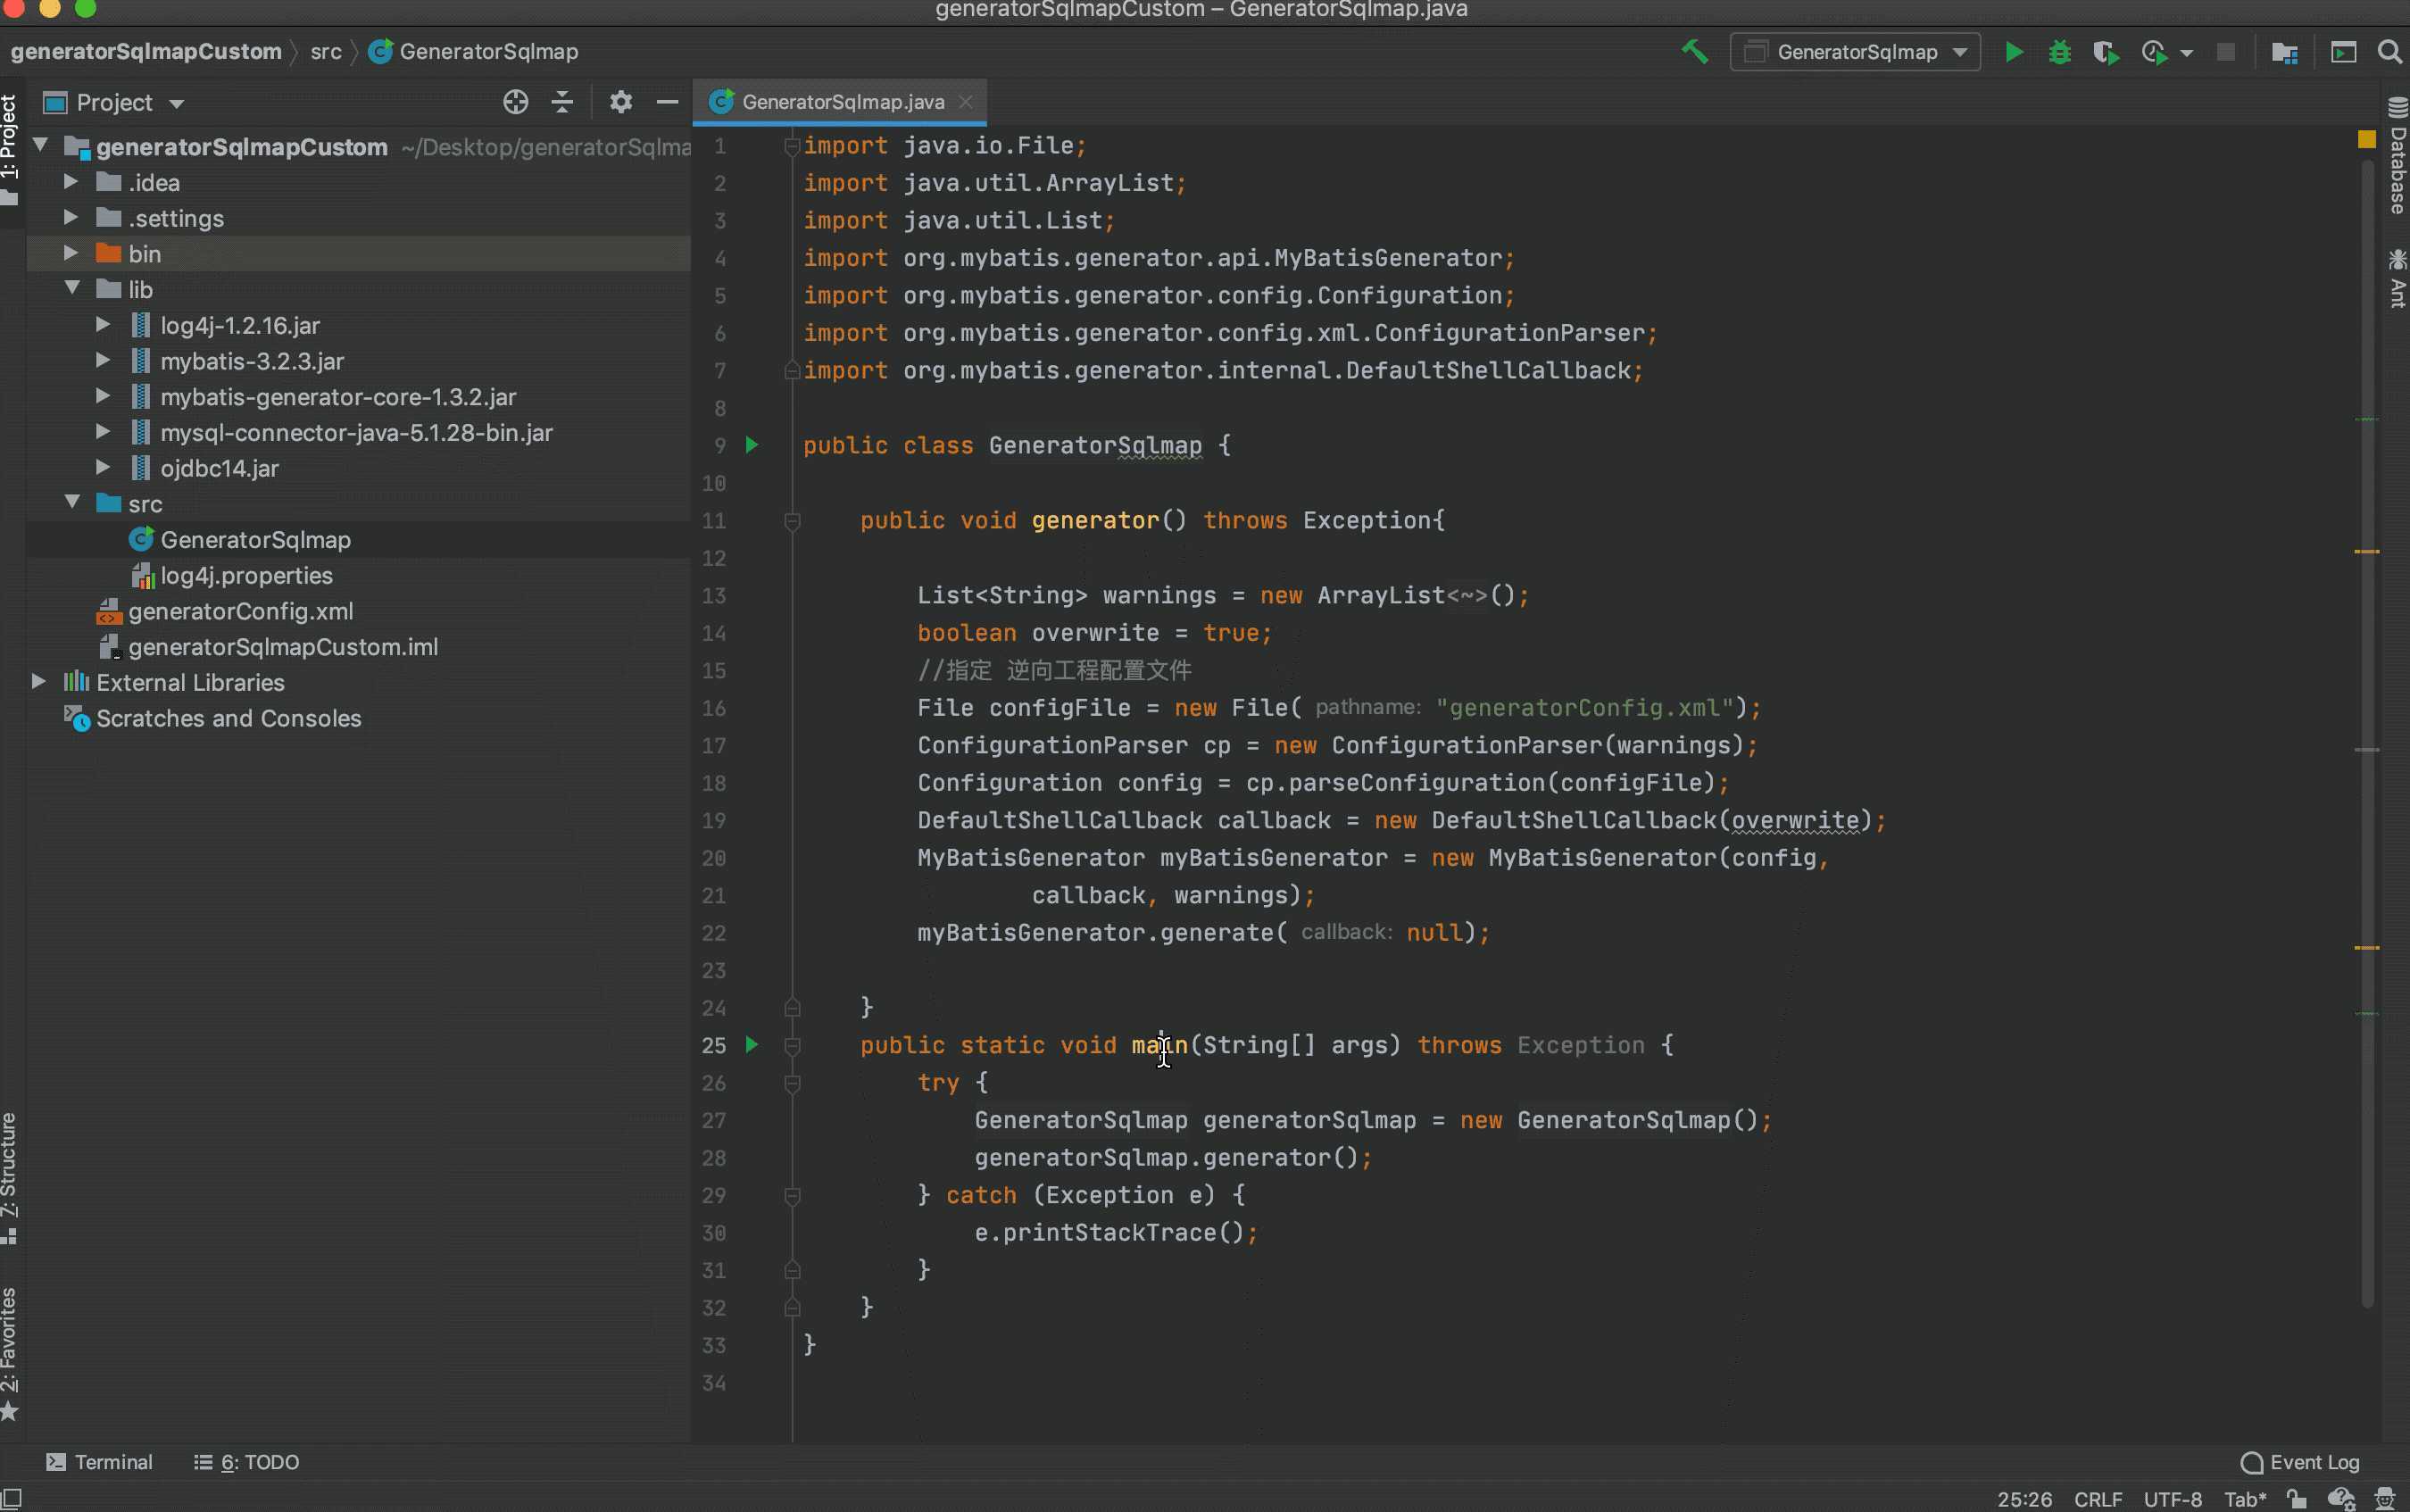Click line separator CRLF in status bar
The width and height of the screenshot is (2410, 1512).
(2098, 1499)
